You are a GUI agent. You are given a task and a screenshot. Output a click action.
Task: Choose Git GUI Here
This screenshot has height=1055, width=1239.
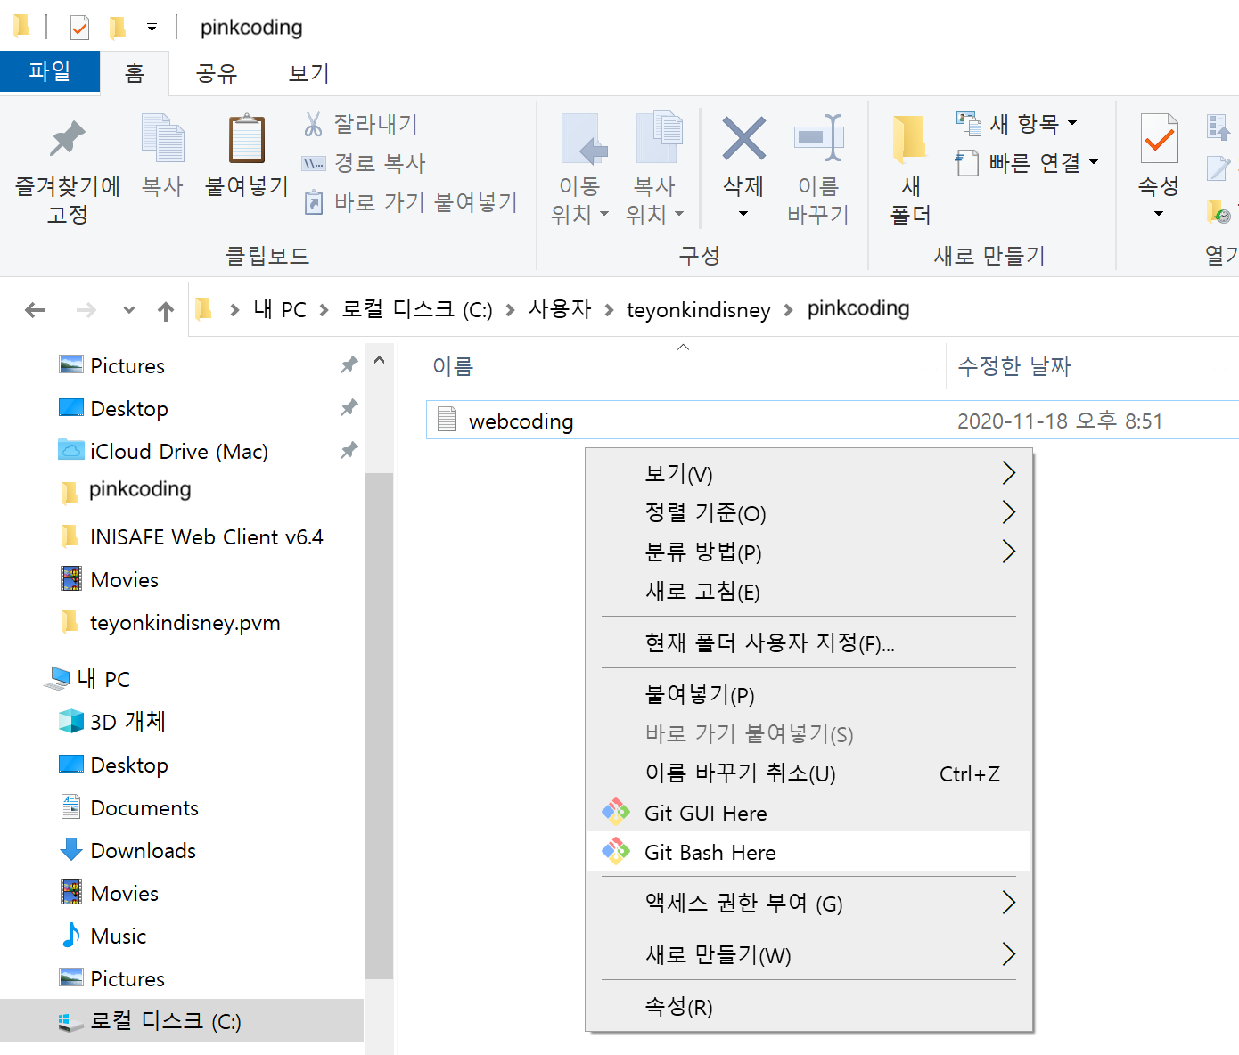[x=808, y=813]
